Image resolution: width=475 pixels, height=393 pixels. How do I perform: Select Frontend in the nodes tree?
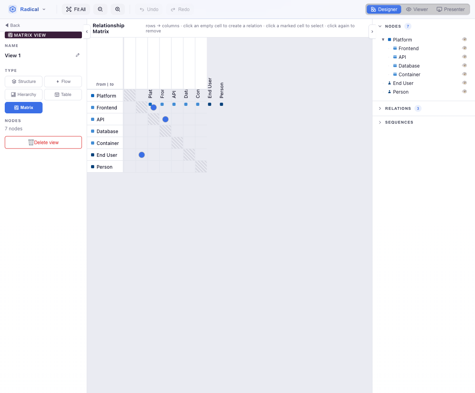pyautogui.click(x=408, y=48)
